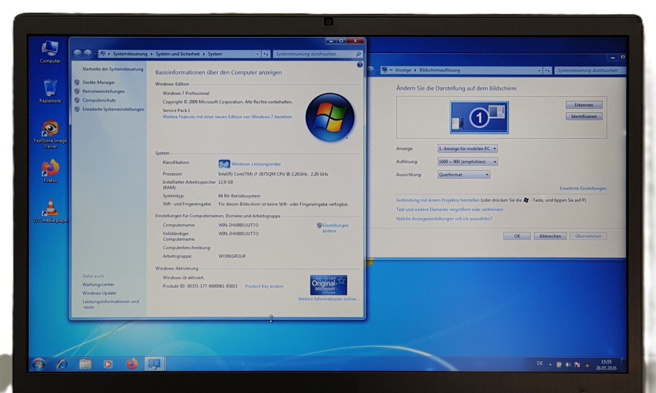This screenshot has height=393, width=656.
Task: Open Windows Update under Siehe auch
Action: [99, 293]
